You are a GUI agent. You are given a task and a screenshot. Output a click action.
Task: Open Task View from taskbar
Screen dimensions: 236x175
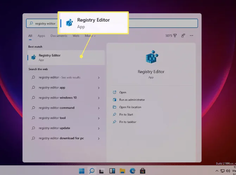101,171
